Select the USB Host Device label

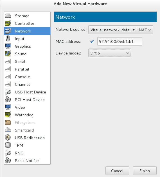pos(30,92)
